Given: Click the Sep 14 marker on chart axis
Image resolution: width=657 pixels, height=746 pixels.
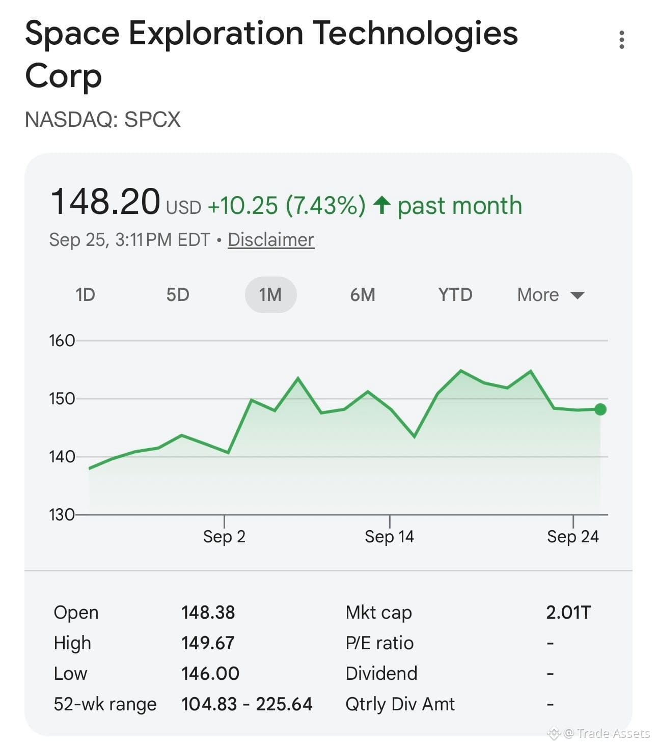Looking at the screenshot, I should [390, 536].
